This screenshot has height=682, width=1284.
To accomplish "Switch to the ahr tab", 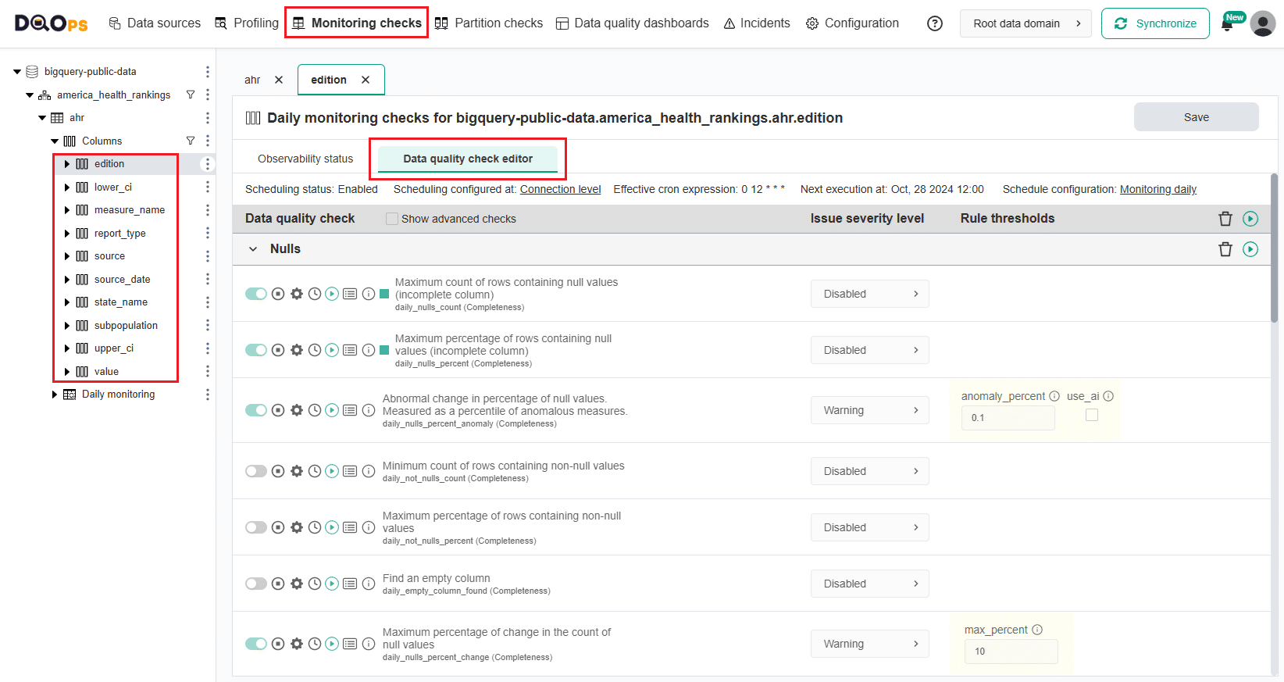I will point(252,80).
